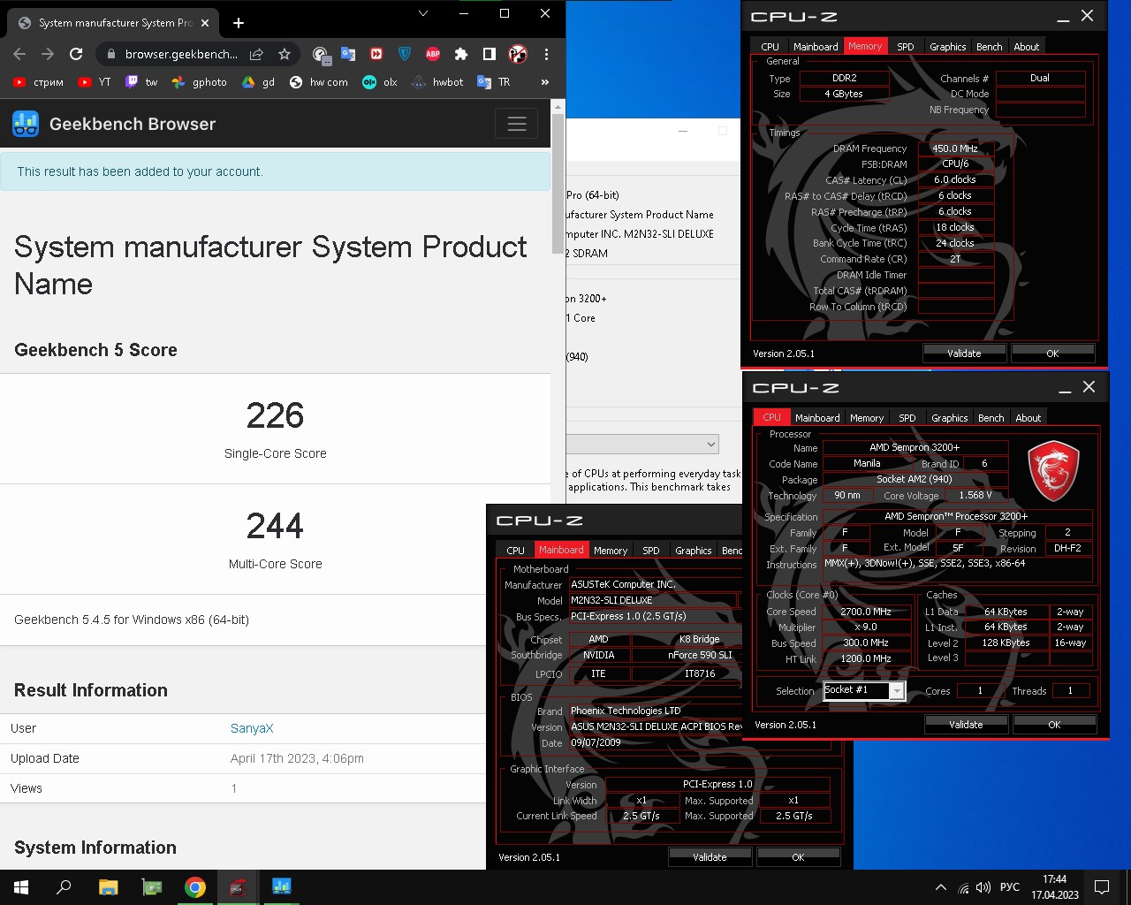Click OK in the Mainboard CPU-Z window
This screenshot has height=905, width=1131.
pos(798,857)
